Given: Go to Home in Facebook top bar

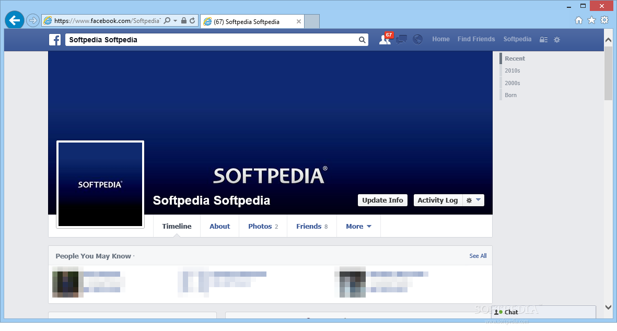Looking at the screenshot, I should (441, 39).
